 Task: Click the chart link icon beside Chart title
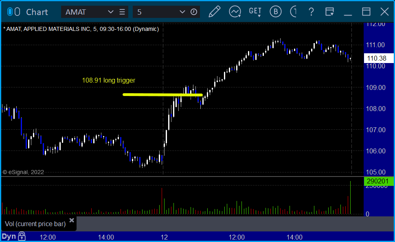tap(13, 12)
